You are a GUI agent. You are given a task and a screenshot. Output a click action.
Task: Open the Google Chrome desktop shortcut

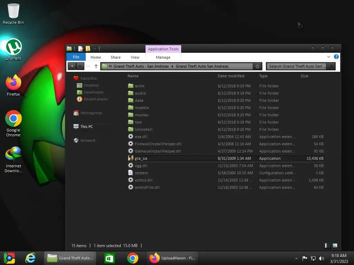(x=13, y=123)
